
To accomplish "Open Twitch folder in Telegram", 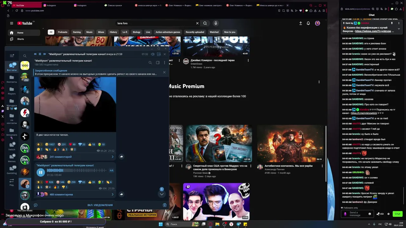I will click(12, 146).
